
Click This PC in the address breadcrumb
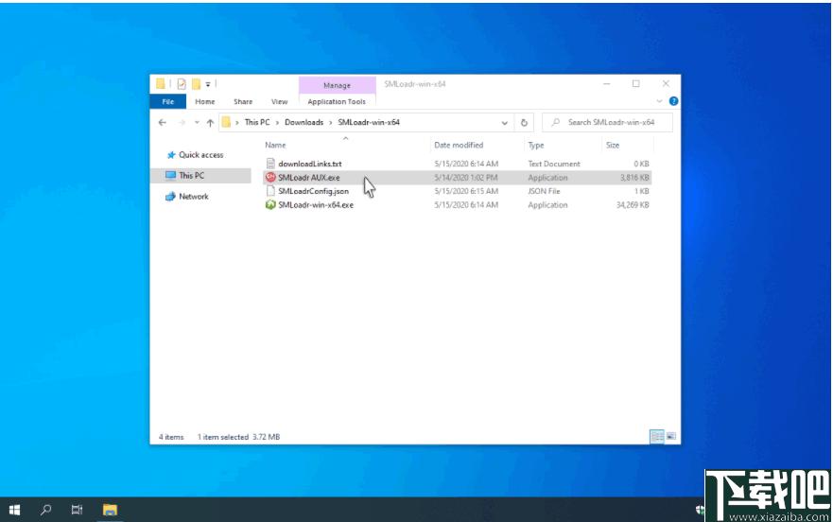tap(257, 122)
